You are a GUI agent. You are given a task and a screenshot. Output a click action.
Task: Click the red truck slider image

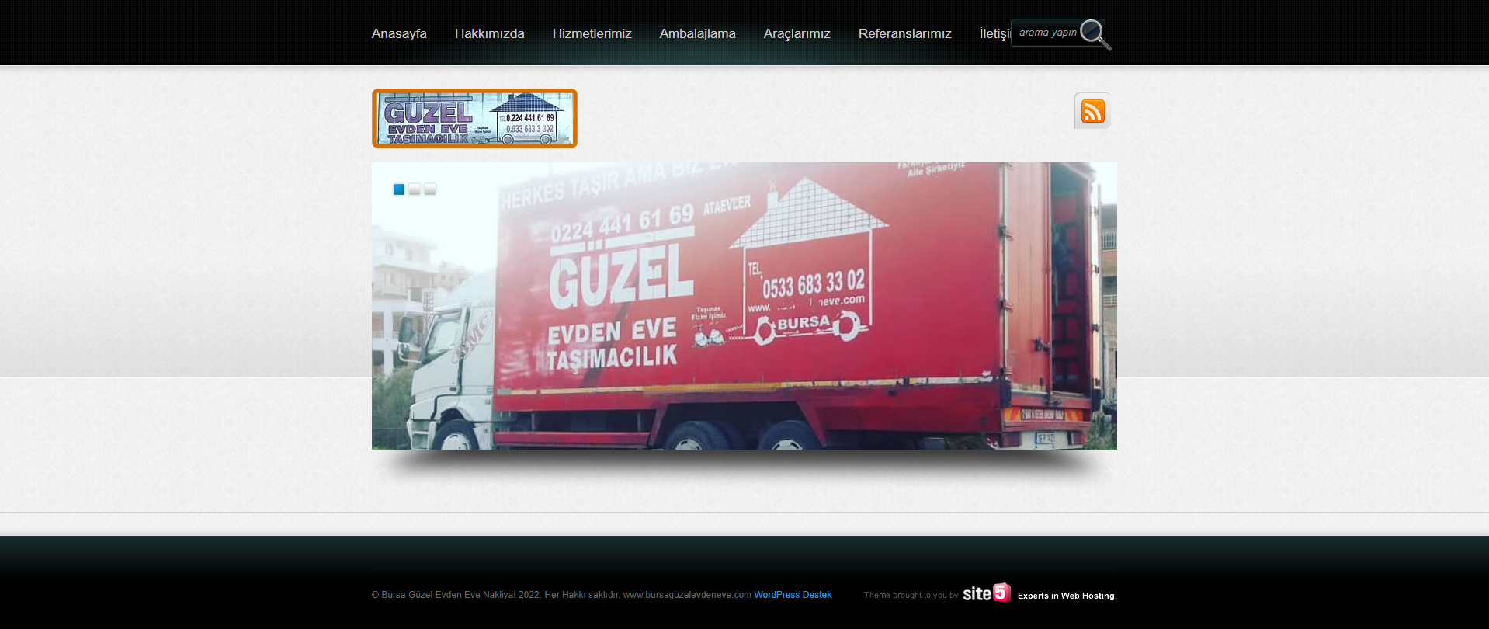click(x=744, y=306)
